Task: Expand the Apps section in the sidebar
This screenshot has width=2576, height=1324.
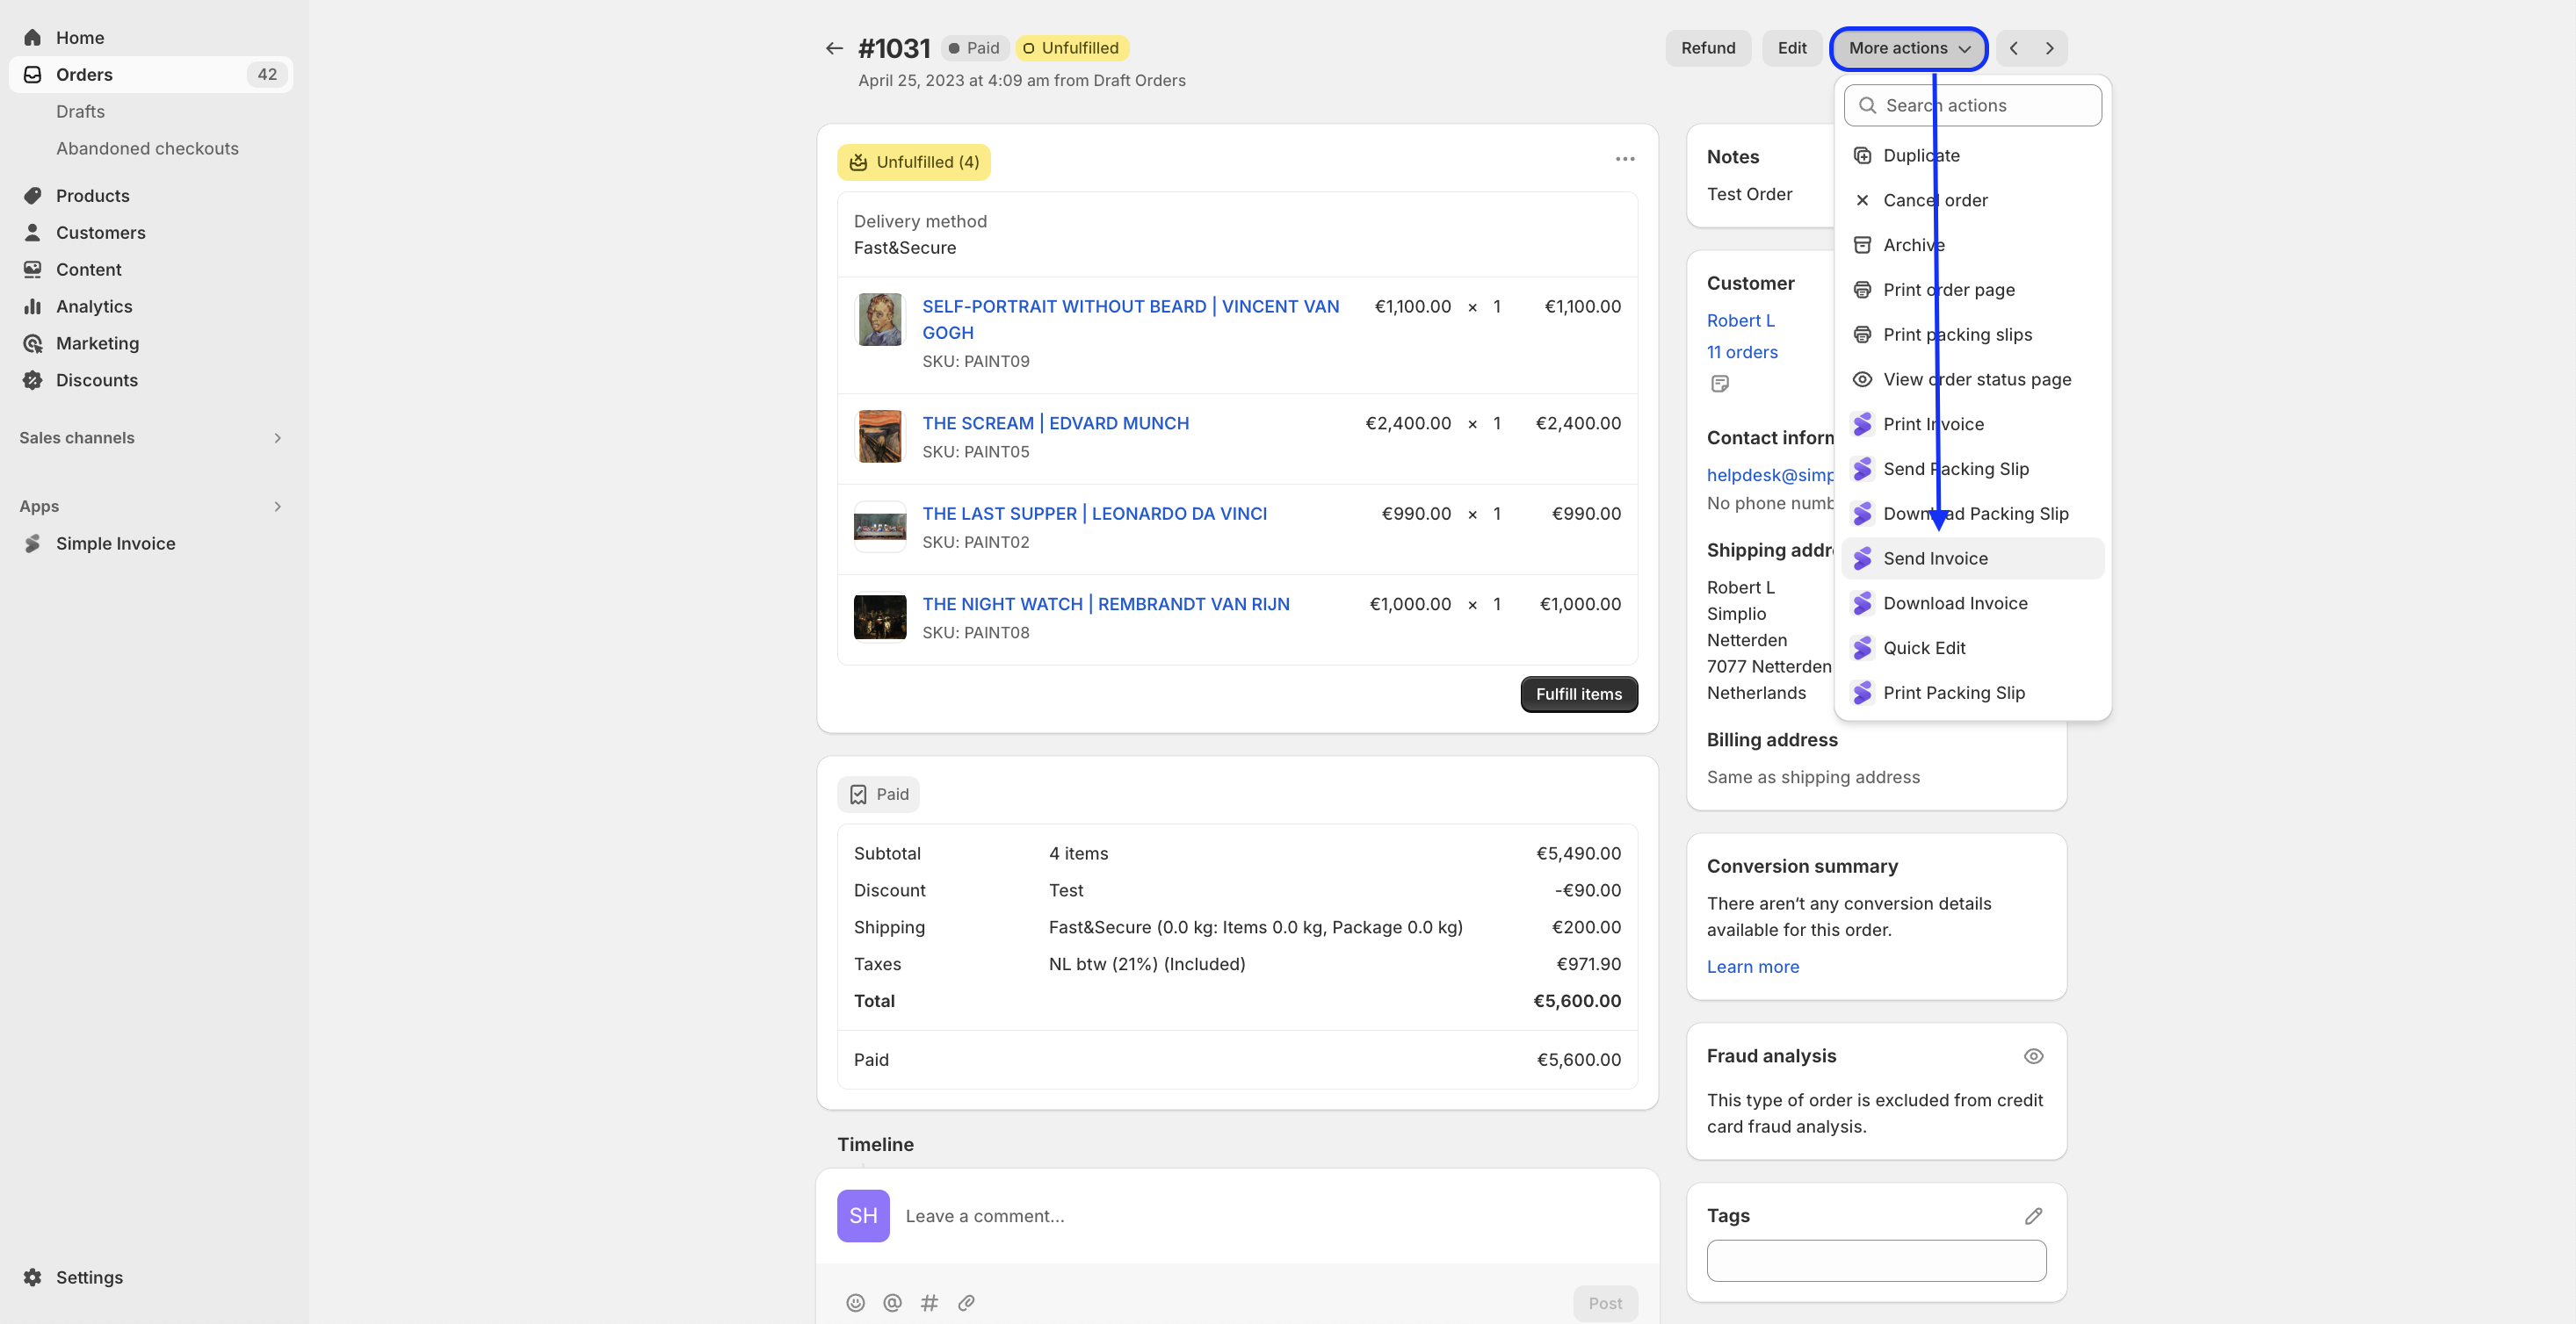Action: coord(277,507)
